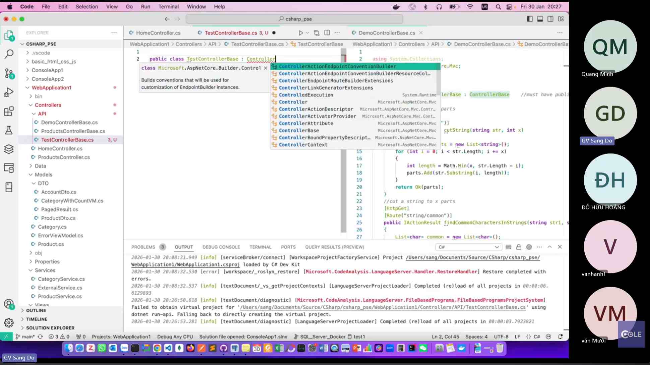The width and height of the screenshot is (650, 365).
Task: Open the Source Control view
Action: (9, 73)
